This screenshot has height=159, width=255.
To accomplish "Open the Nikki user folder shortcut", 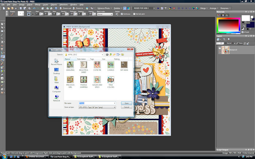I will 56,80.
